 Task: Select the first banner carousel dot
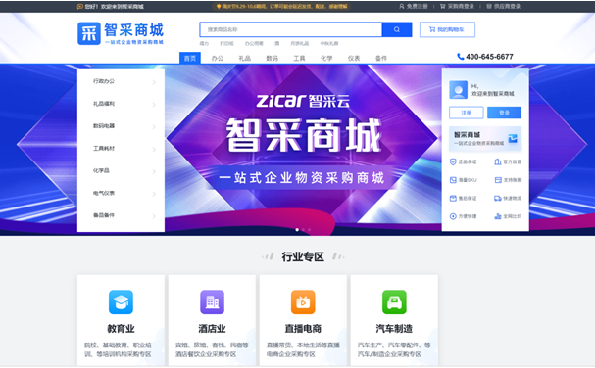pyautogui.click(x=297, y=230)
